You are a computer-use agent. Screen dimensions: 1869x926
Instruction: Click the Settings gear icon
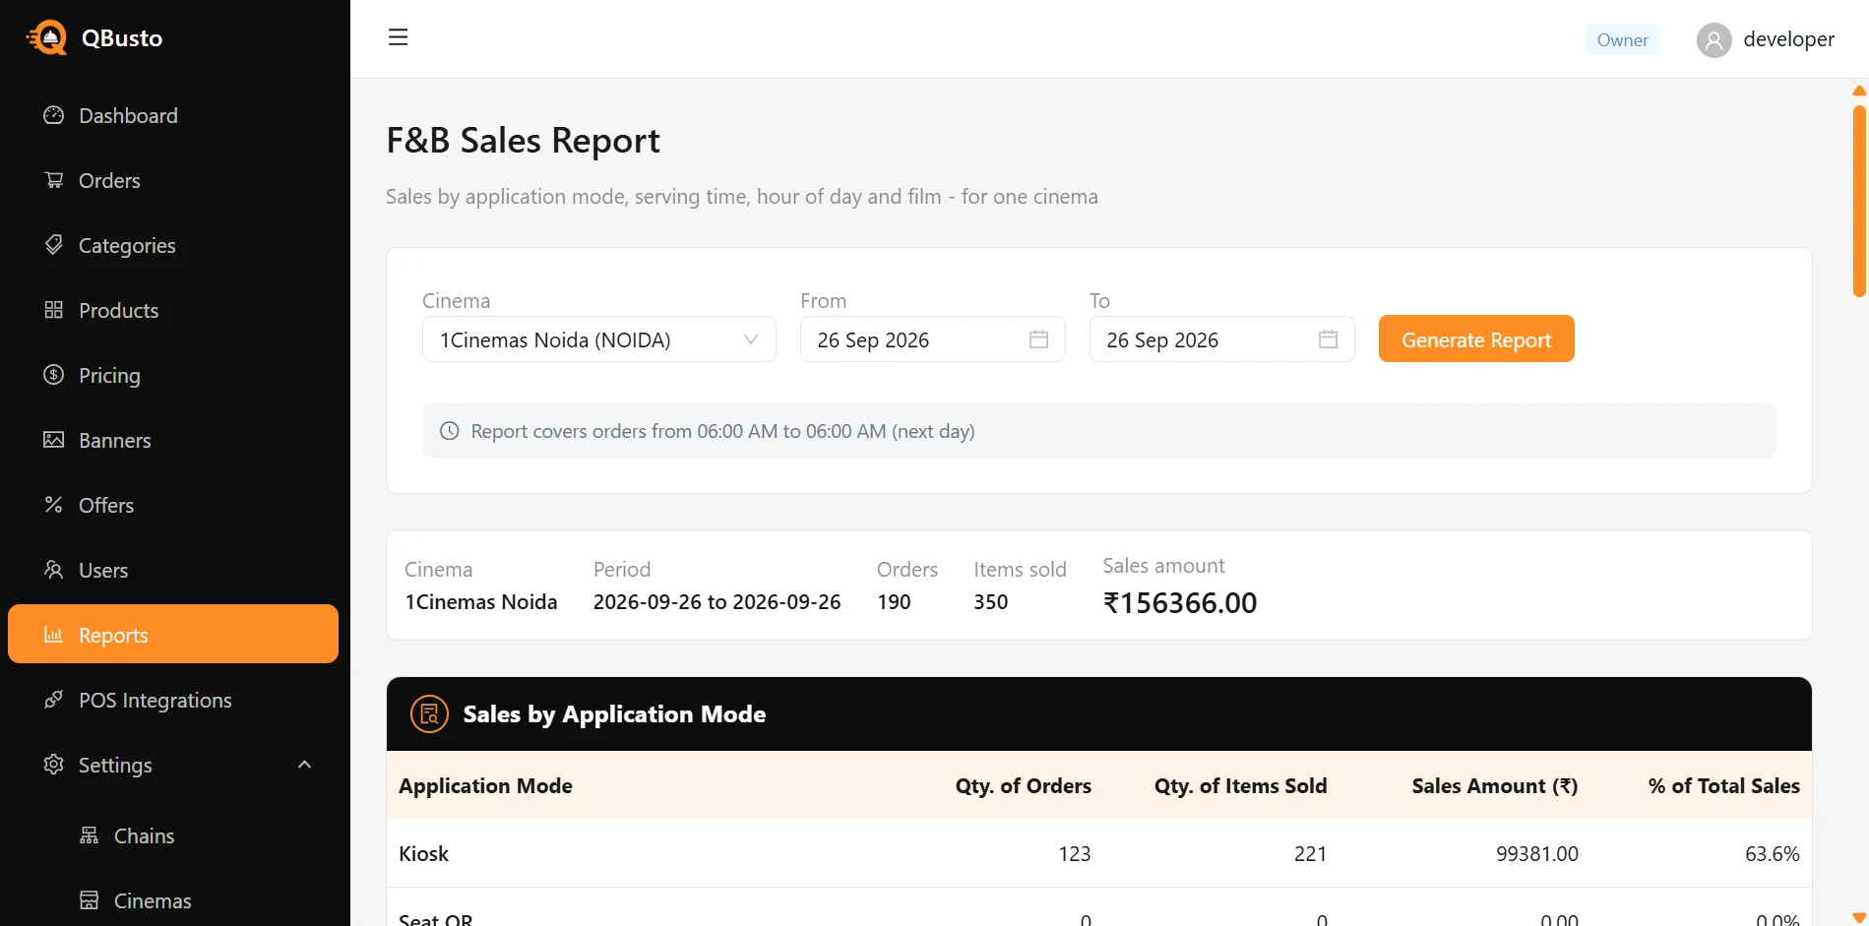click(54, 765)
